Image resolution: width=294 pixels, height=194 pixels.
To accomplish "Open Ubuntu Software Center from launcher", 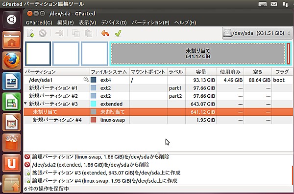I will [11, 143].
